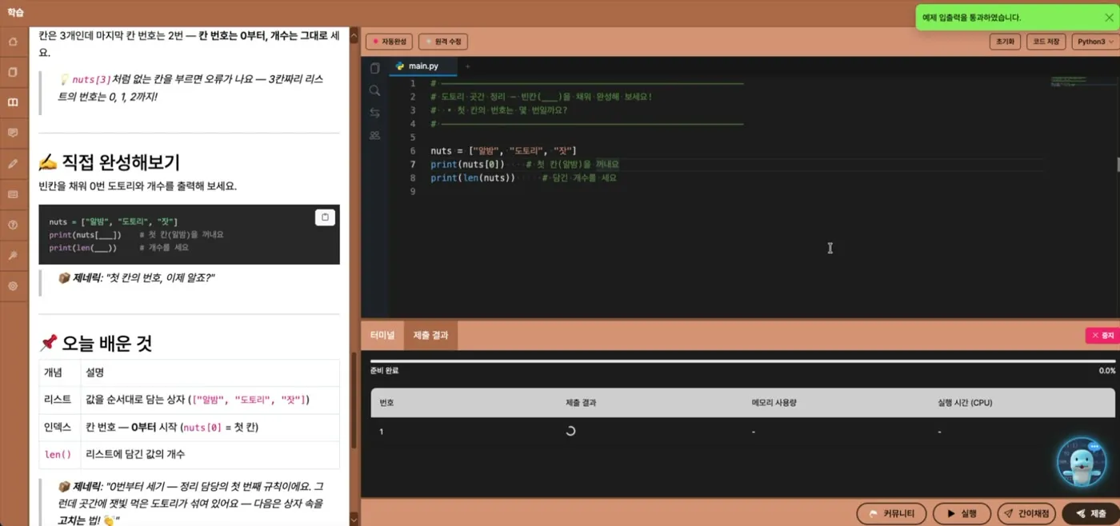Copy the example code snippet
This screenshot has width=1120, height=526.
click(325, 217)
